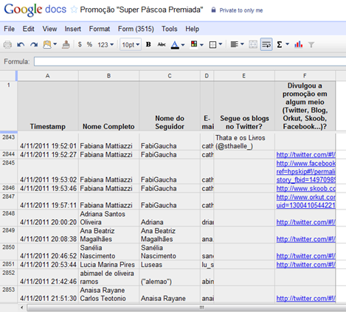
Task: Open the Tools menu
Action: (169, 29)
